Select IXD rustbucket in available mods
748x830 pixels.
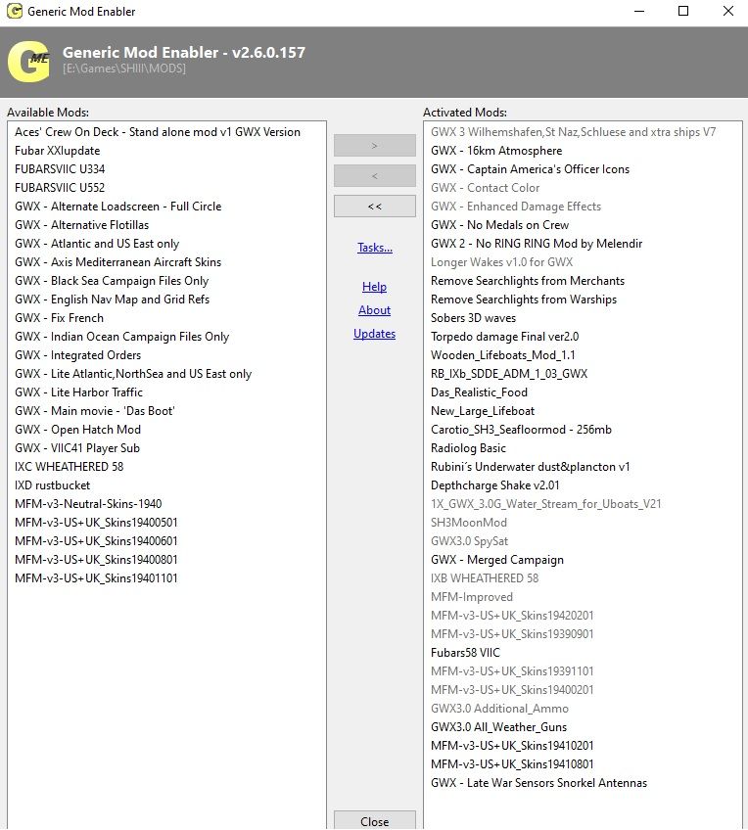pyautogui.click(x=53, y=484)
